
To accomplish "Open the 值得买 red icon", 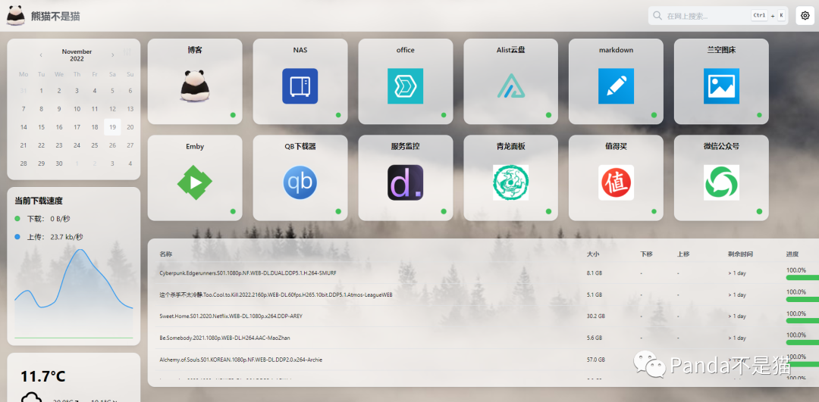I will point(616,182).
